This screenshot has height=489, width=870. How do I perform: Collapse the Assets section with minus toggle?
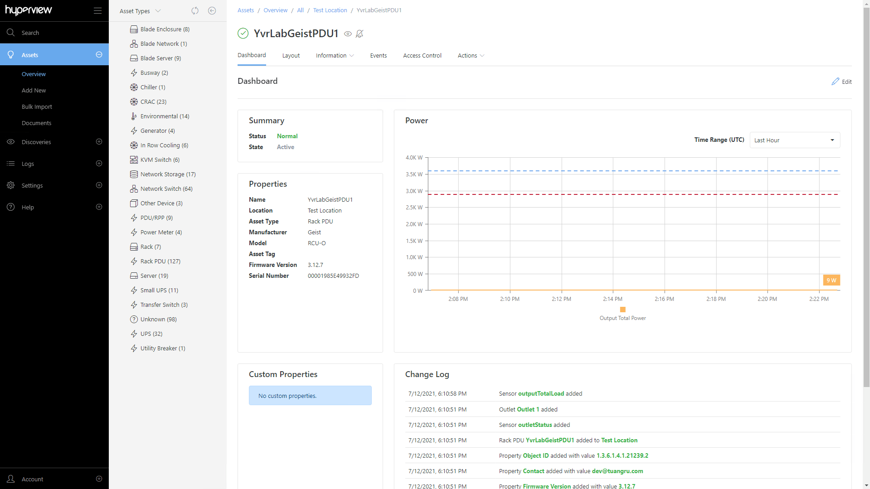click(x=99, y=54)
